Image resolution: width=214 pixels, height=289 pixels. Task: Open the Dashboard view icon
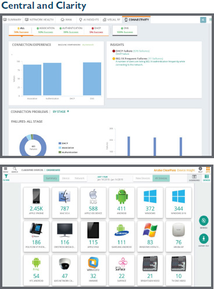tap(194, 177)
